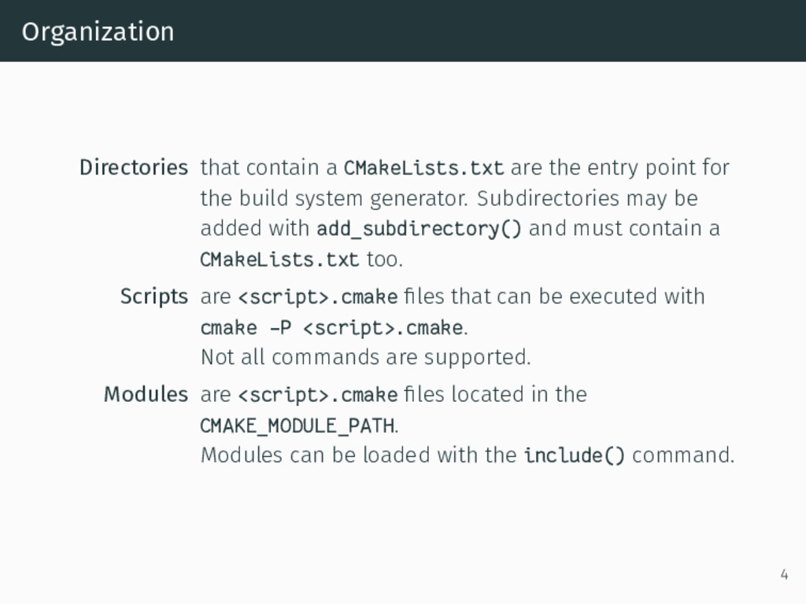Select the Directories term label

tap(134, 168)
